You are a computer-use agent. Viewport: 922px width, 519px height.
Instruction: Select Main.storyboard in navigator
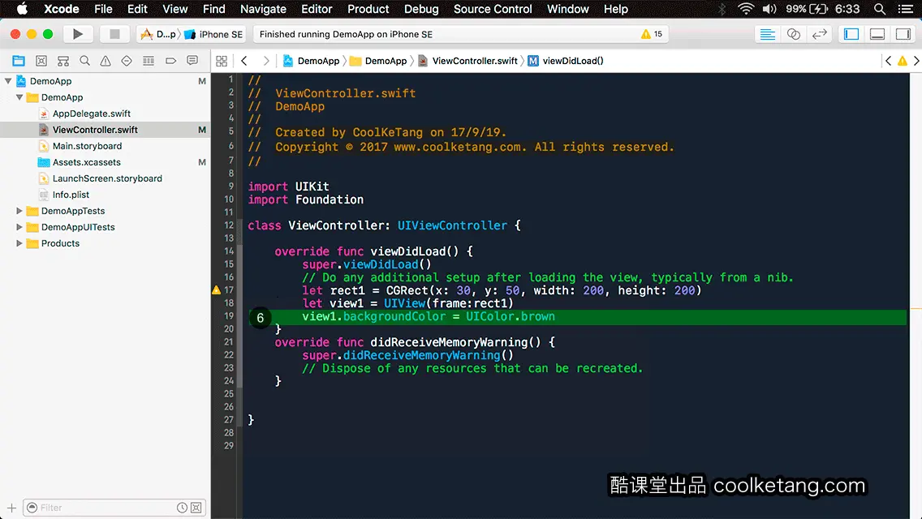click(87, 146)
